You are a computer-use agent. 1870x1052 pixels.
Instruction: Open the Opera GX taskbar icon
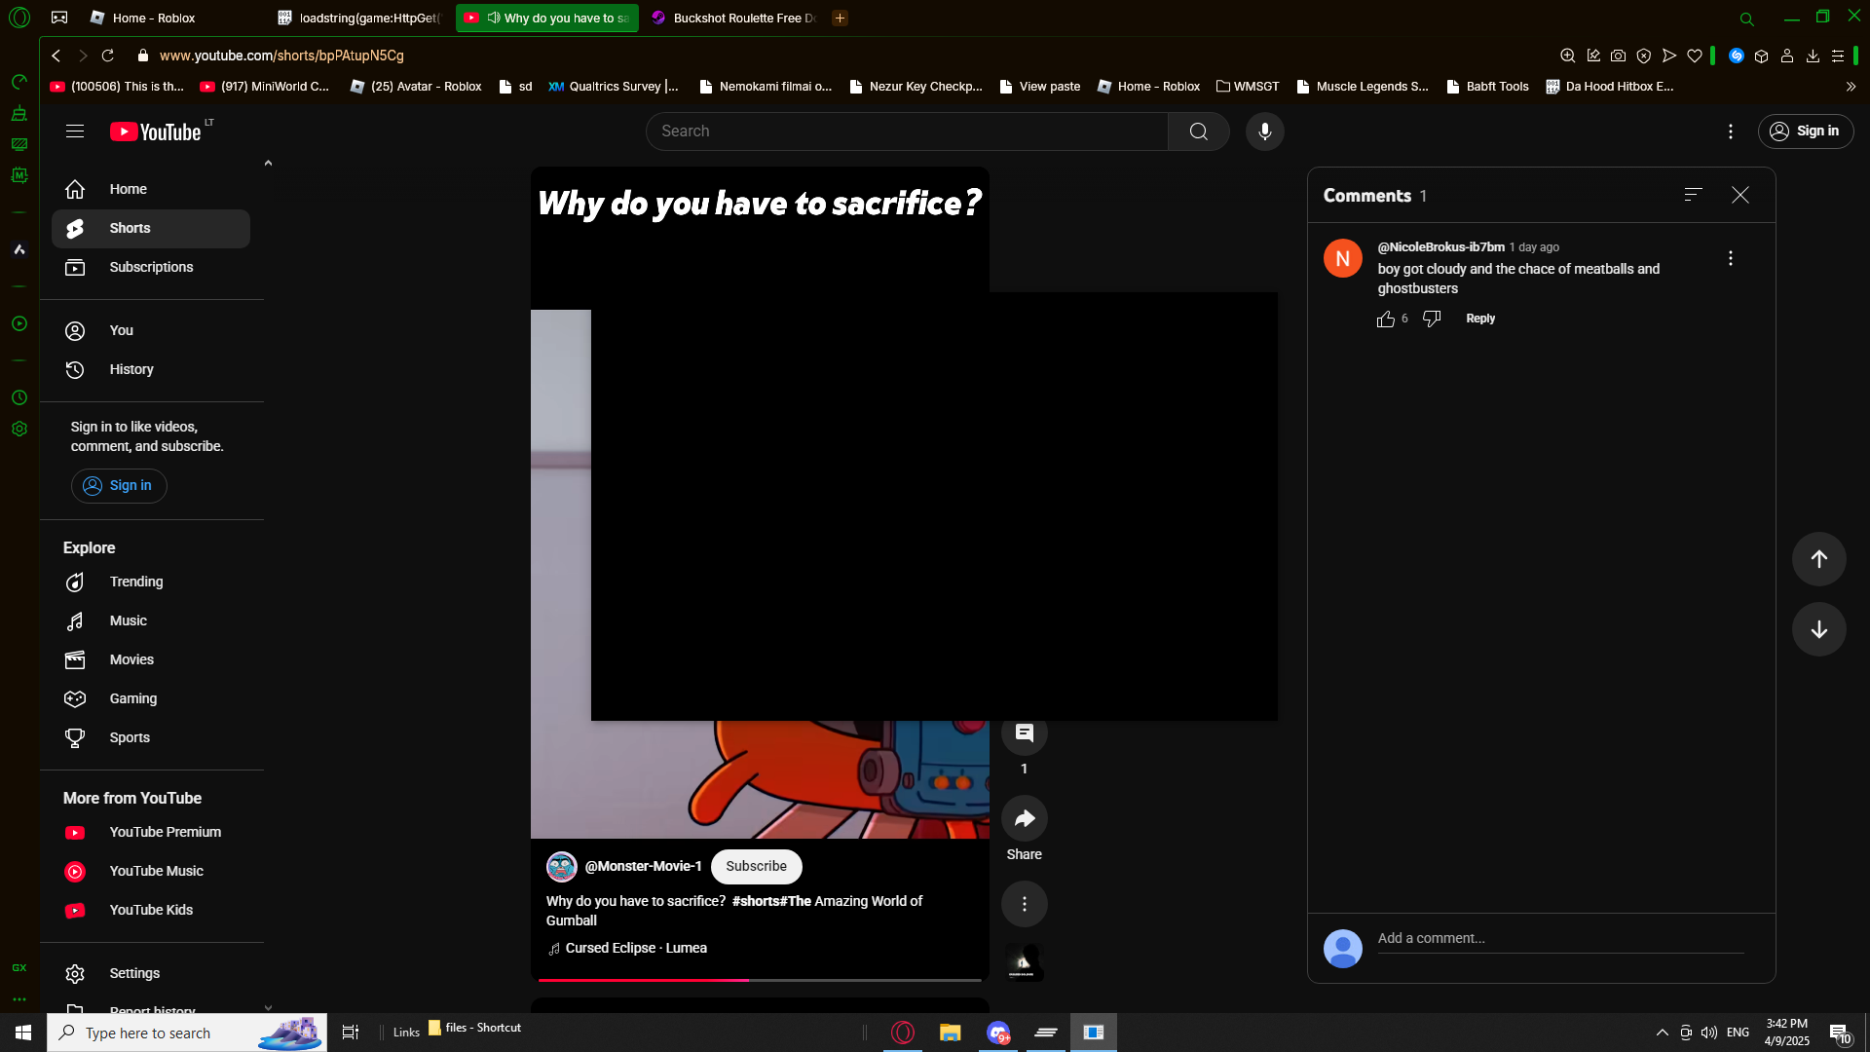[x=903, y=1033]
